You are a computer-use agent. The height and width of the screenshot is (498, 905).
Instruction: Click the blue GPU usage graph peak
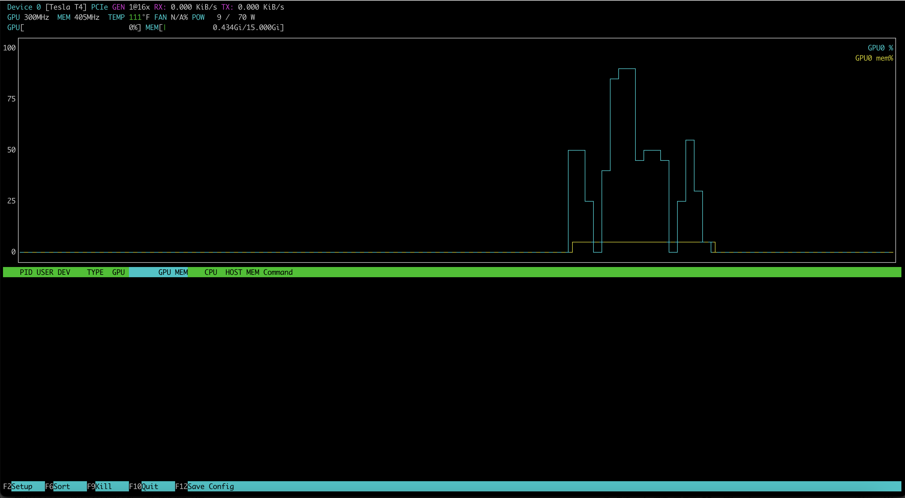coord(627,69)
